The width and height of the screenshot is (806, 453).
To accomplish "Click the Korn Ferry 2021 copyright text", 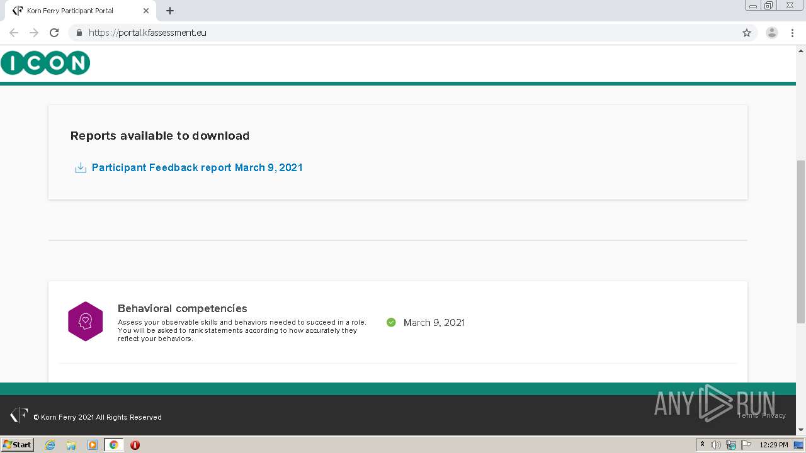I will click(98, 417).
